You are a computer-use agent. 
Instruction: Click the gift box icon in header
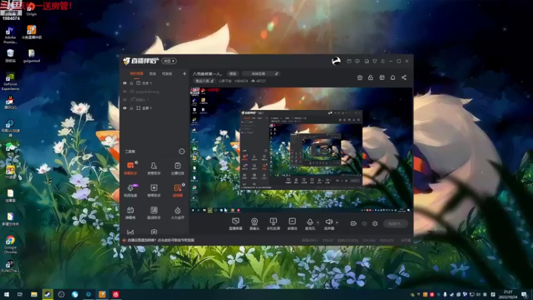point(360,77)
